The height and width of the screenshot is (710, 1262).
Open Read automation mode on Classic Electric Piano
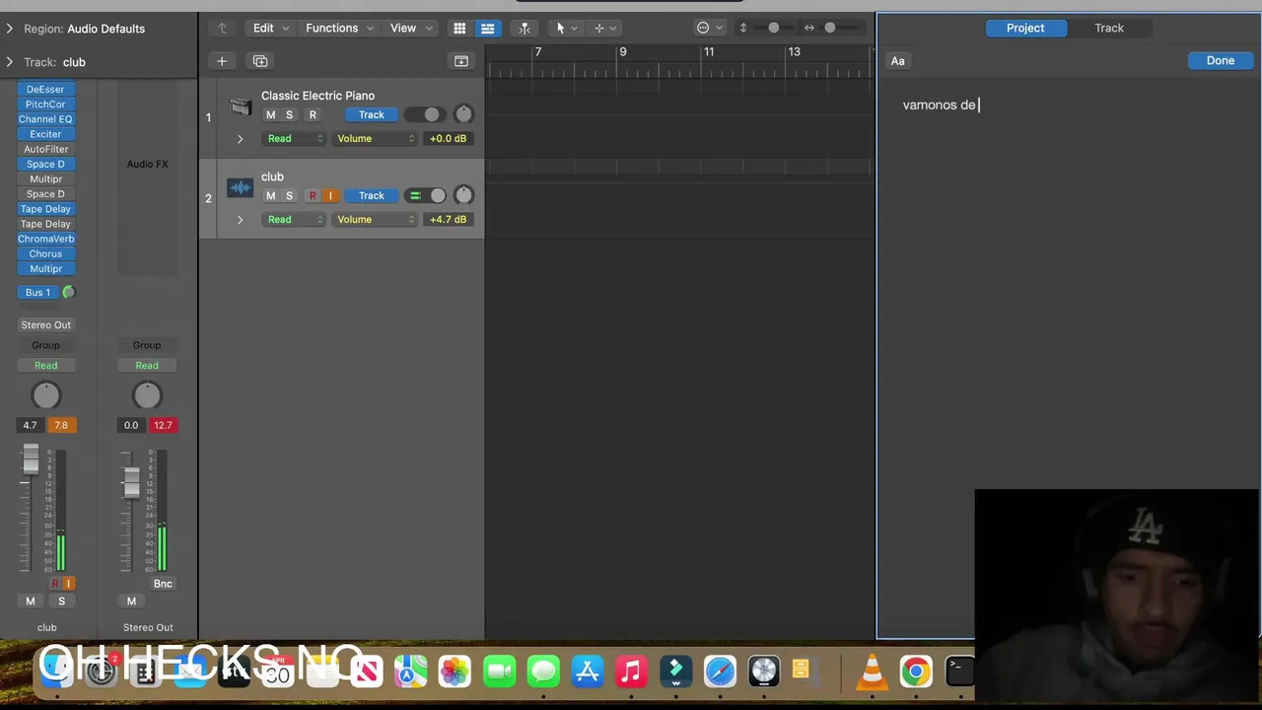click(x=294, y=139)
